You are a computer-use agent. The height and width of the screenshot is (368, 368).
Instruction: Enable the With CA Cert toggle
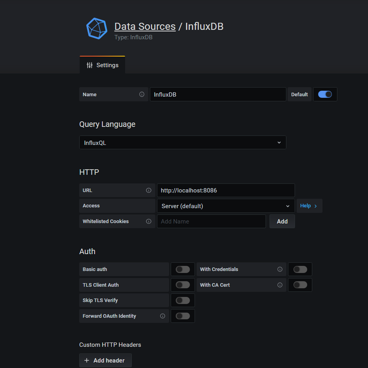pos(300,285)
